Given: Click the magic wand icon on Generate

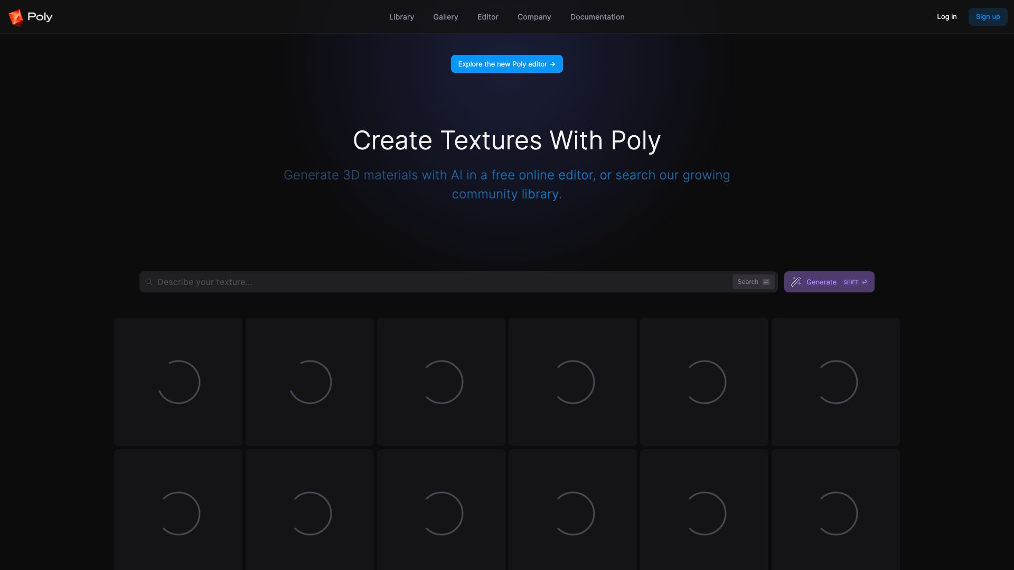Looking at the screenshot, I should [x=796, y=282].
